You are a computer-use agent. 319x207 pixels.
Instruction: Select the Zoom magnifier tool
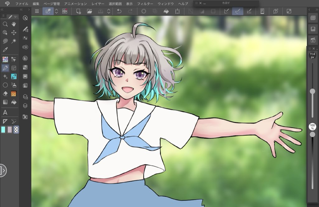[5, 24]
